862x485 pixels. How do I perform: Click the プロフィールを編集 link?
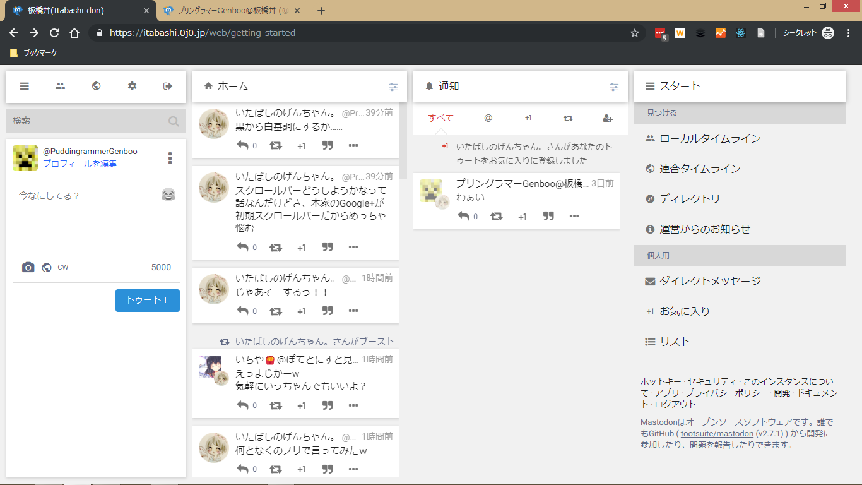(80, 164)
